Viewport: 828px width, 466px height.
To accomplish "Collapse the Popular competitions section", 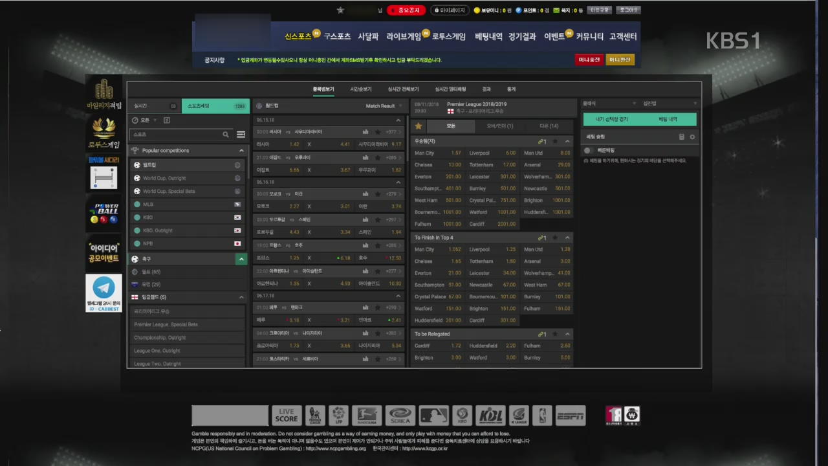I will pos(241,151).
